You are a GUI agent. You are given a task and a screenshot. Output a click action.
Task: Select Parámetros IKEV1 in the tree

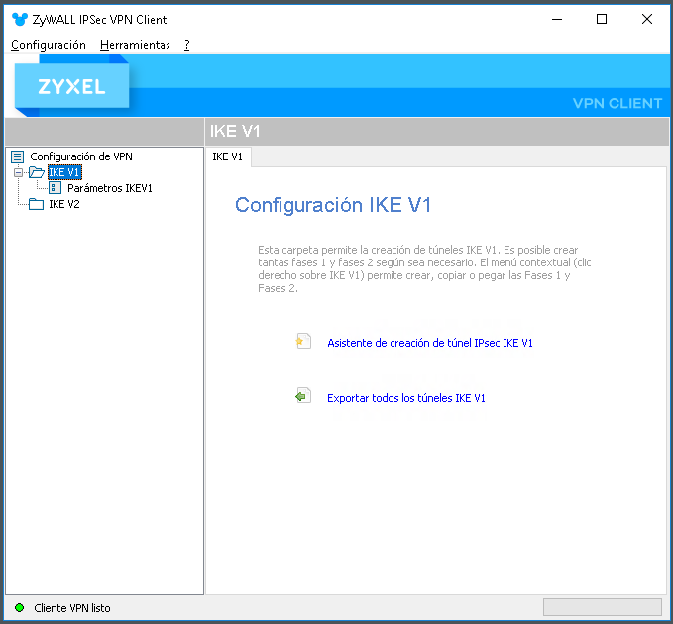(x=110, y=188)
